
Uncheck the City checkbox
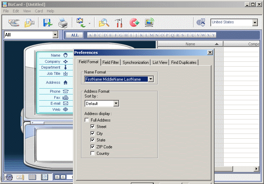(x=92, y=133)
